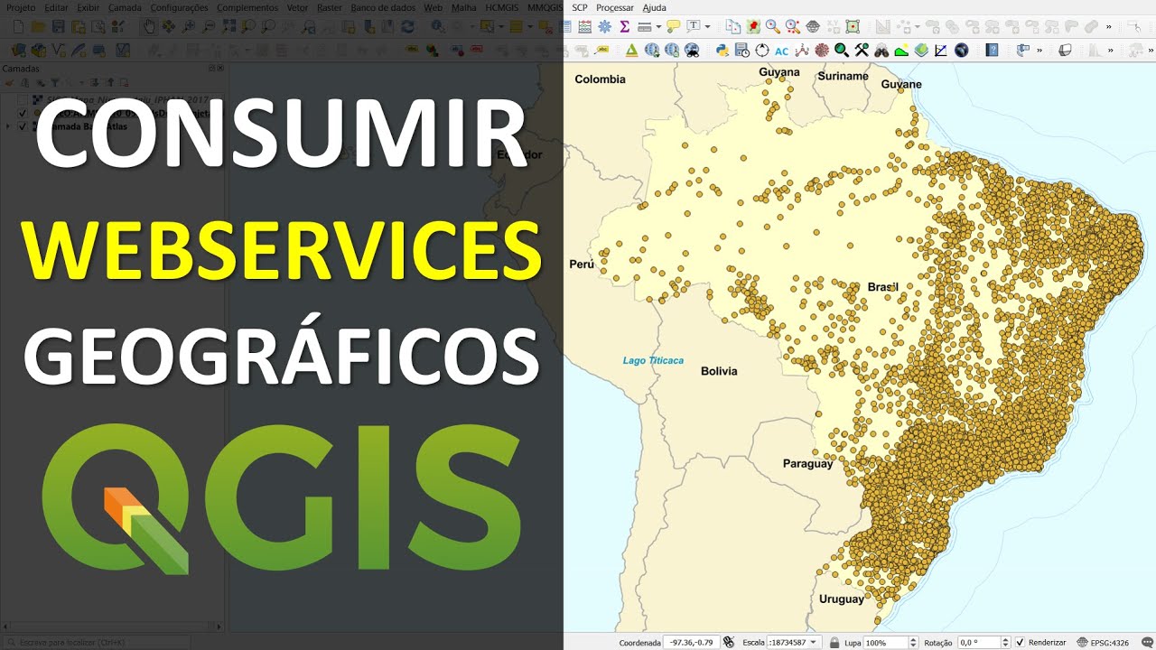Open the Vetor menu

[x=297, y=7]
